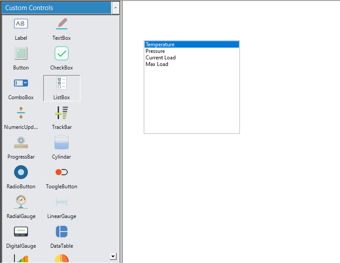
Task: Select Temperature in the list box
Action: tap(192, 45)
